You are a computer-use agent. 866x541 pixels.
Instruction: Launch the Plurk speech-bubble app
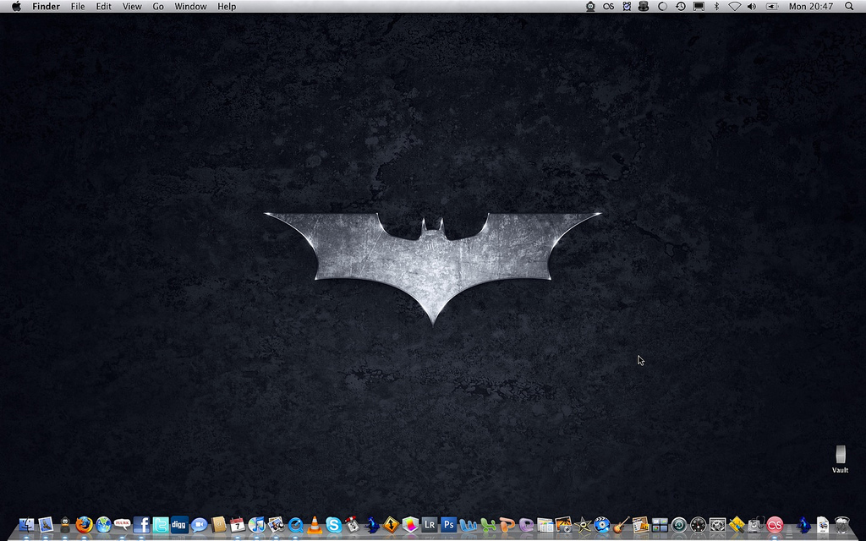[x=122, y=524]
